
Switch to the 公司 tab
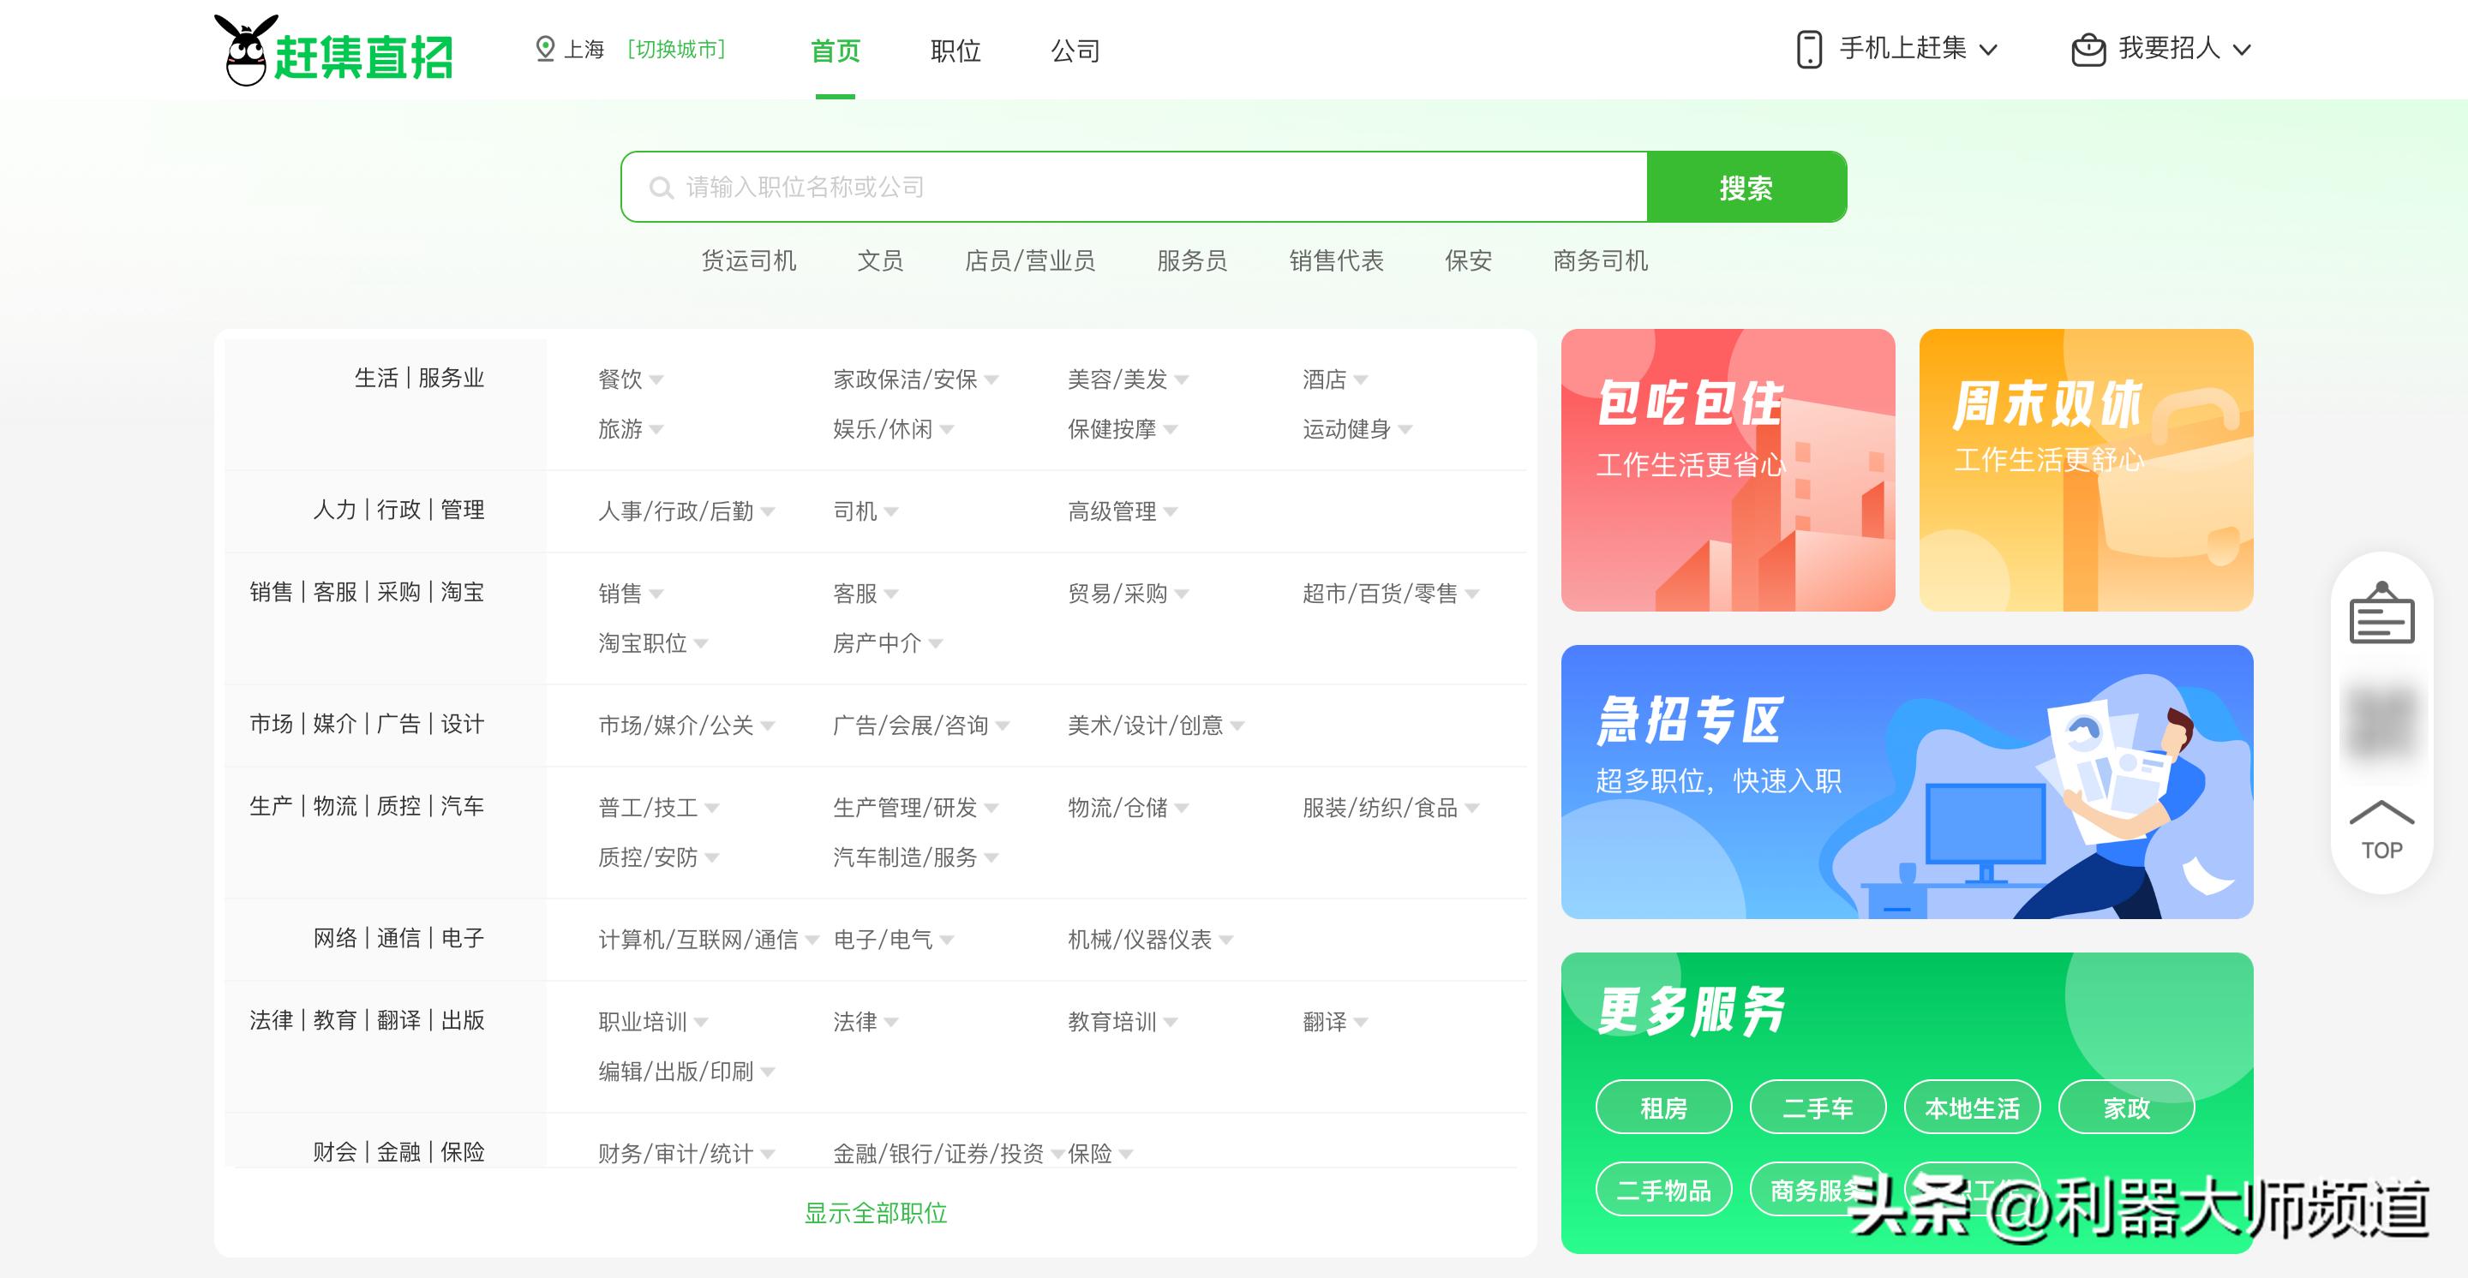click(1075, 51)
